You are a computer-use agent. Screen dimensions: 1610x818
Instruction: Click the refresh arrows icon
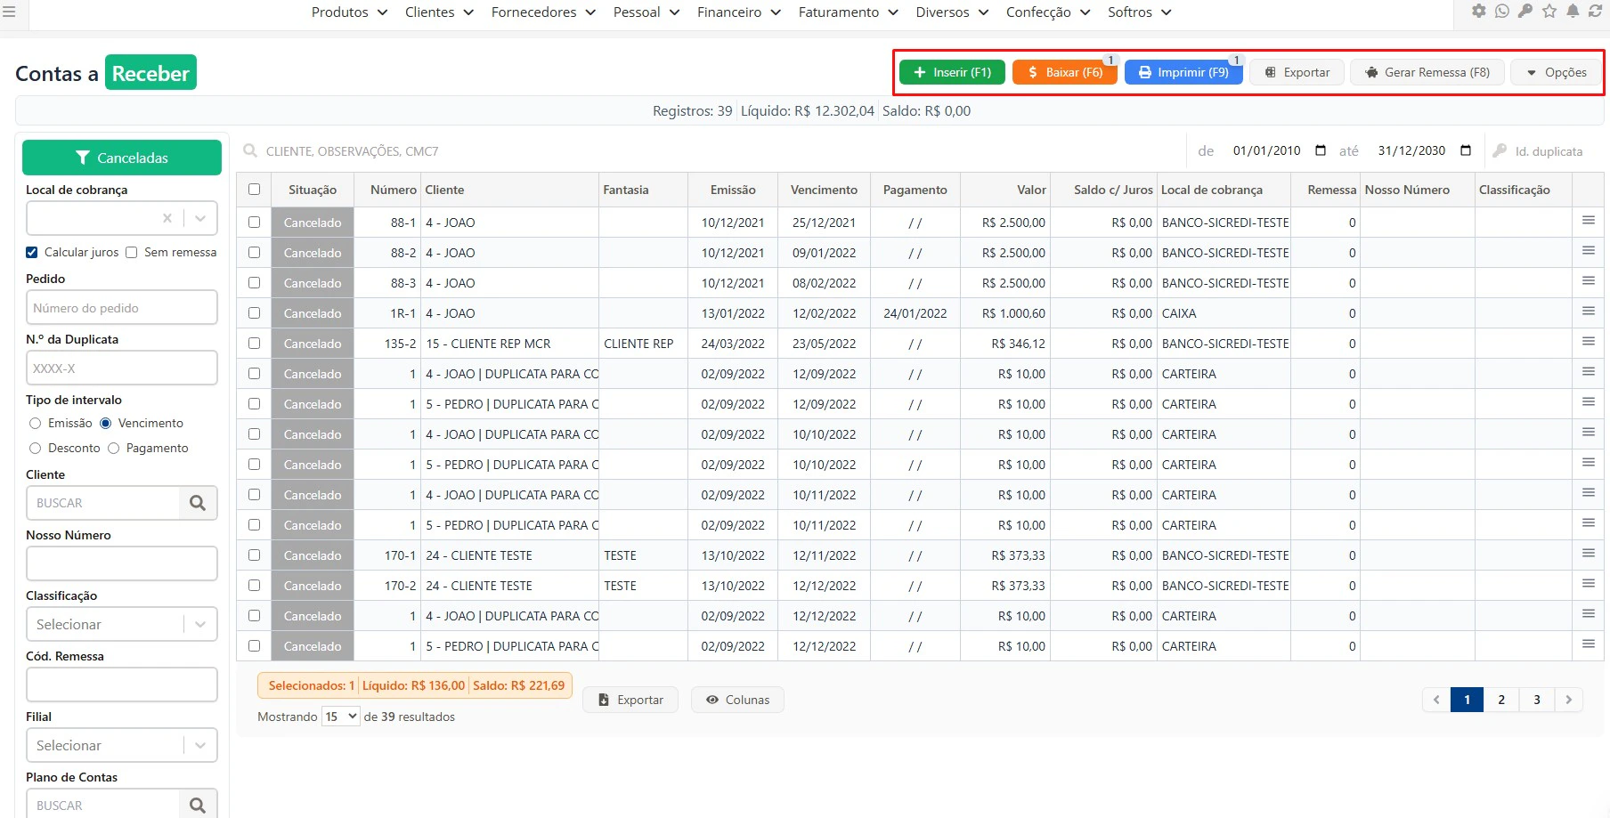pyautogui.click(x=1596, y=12)
